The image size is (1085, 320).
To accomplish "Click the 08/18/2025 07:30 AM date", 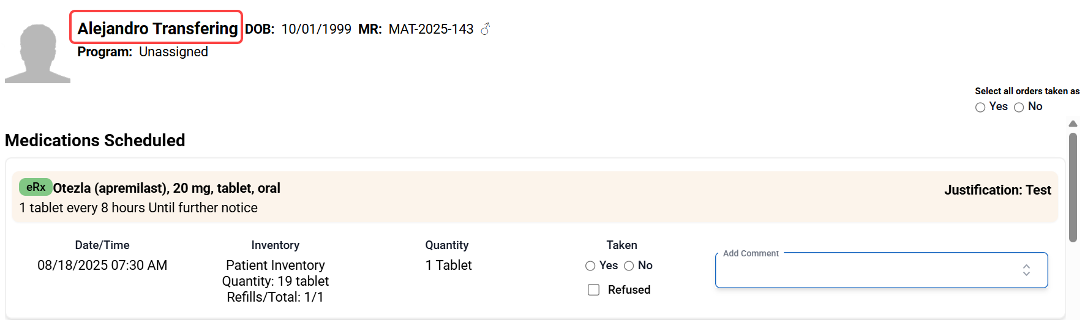I will pos(102,265).
